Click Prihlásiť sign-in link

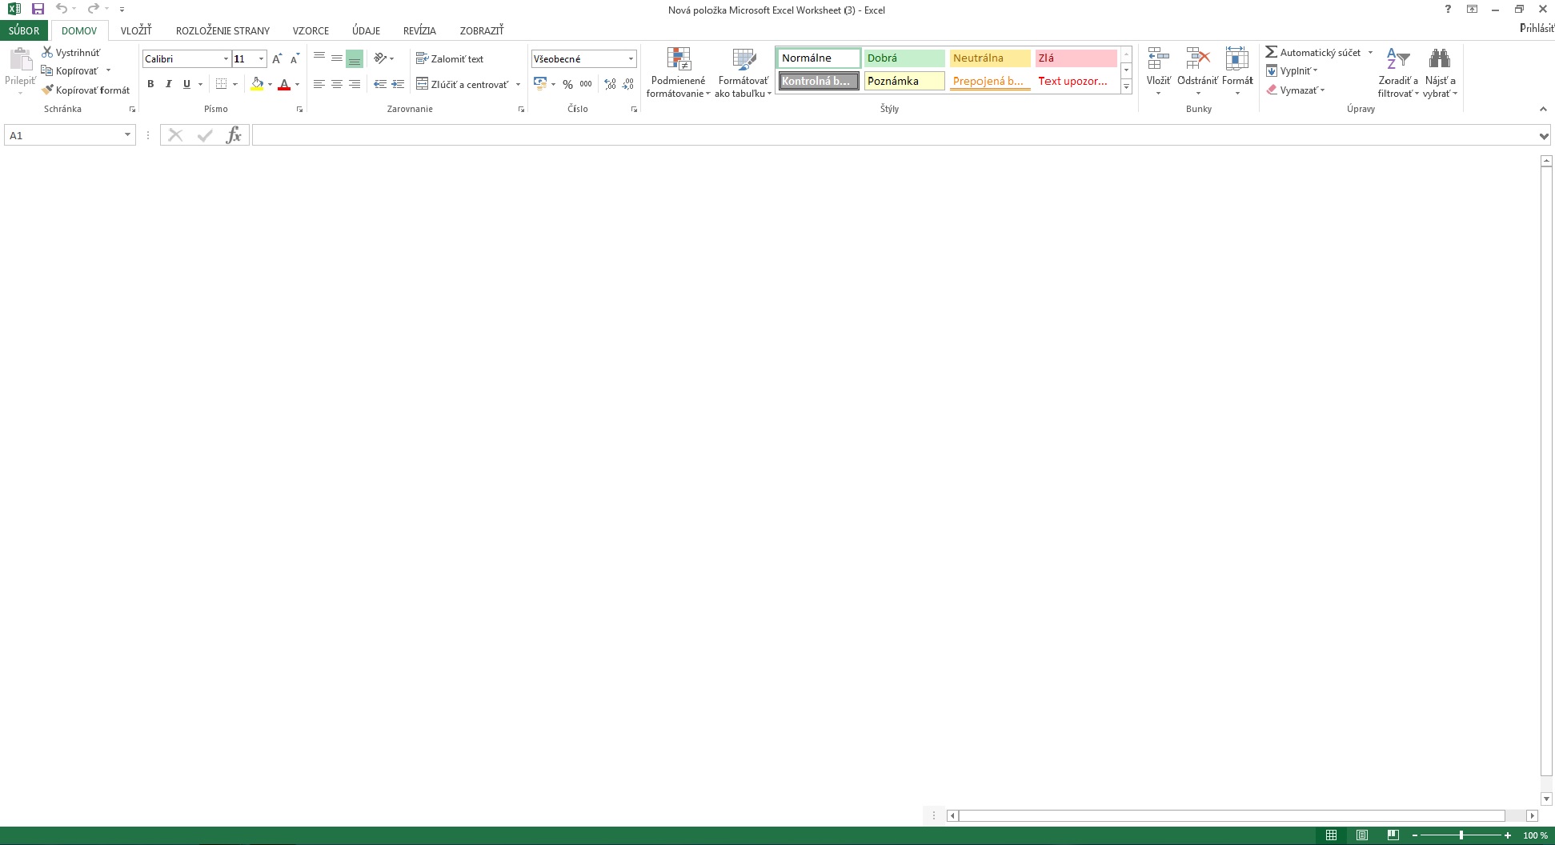[1536, 28]
